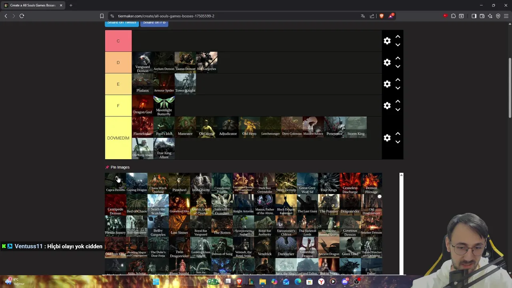Screen dimensions: 512x288
Task: Move tier D row down
Action: [x=398, y=66]
